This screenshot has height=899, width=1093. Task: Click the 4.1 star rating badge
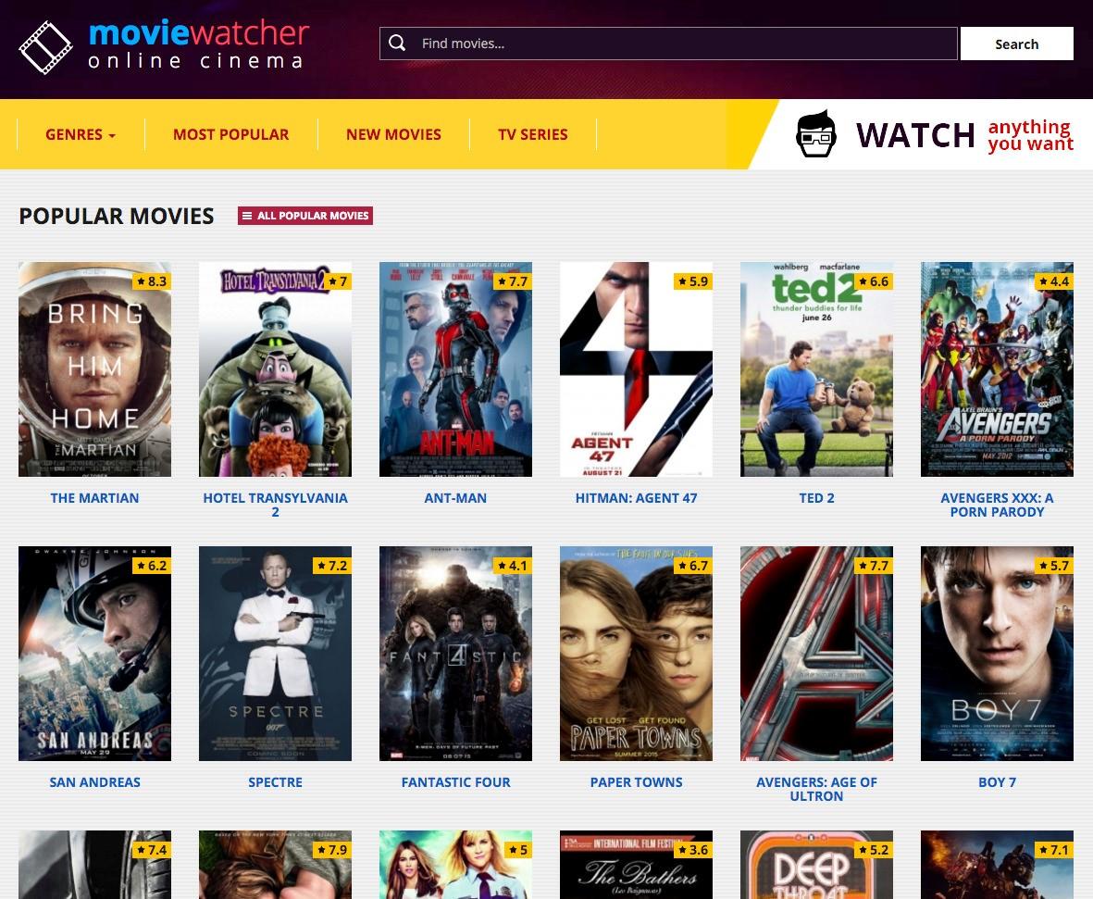(513, 566)
